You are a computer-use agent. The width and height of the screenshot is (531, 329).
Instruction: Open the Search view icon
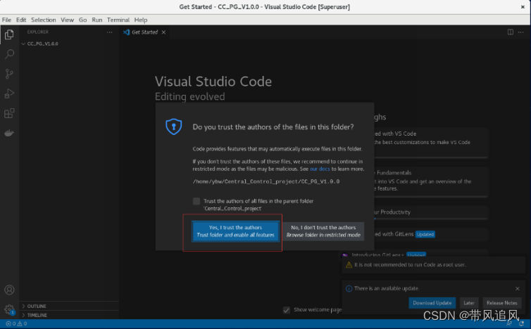tap(9, 53)
